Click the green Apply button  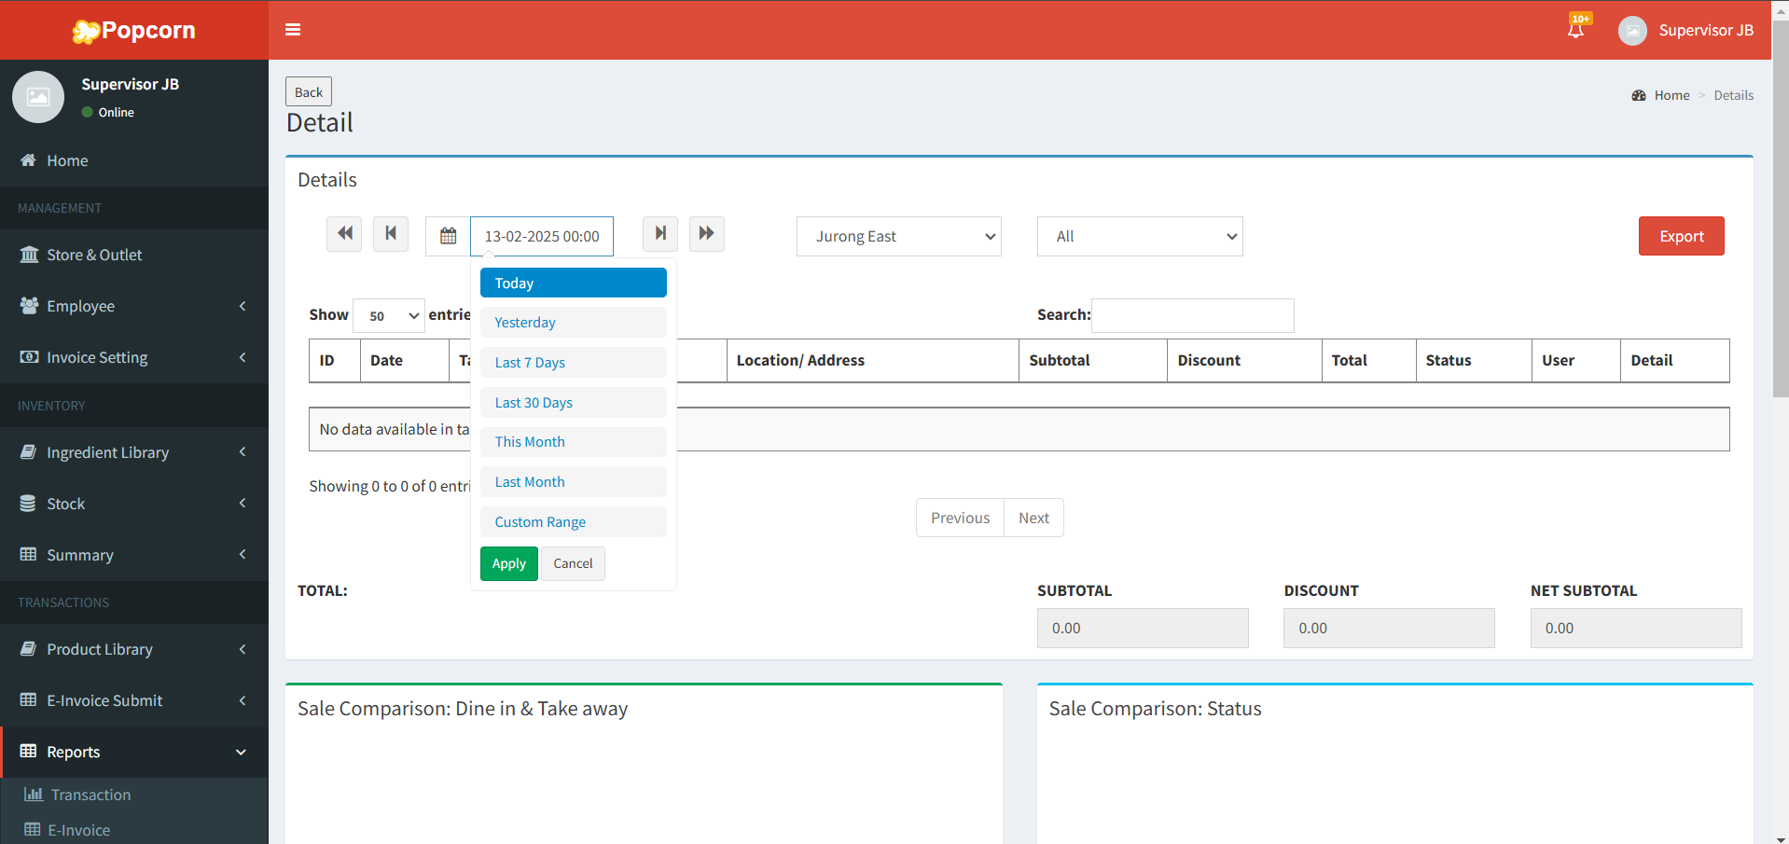point(509,563)
